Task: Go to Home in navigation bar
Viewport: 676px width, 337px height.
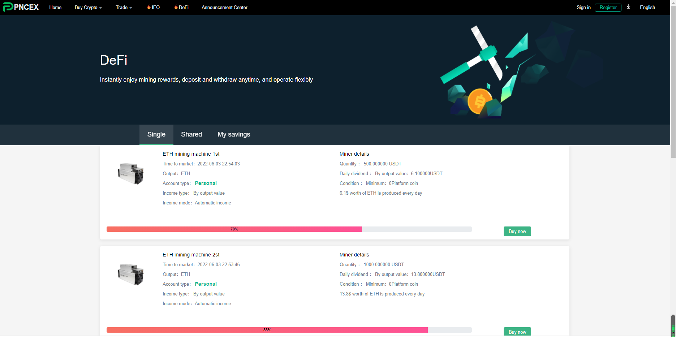Action: [55, 7]
